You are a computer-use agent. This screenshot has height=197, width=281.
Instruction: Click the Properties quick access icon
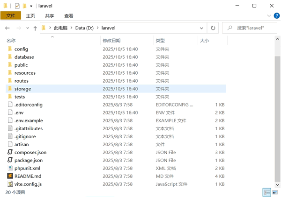[x=17, y=6]
